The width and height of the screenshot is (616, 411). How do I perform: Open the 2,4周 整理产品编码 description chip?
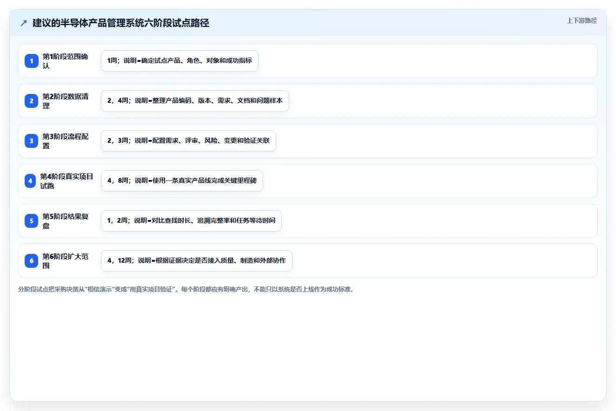195,101
